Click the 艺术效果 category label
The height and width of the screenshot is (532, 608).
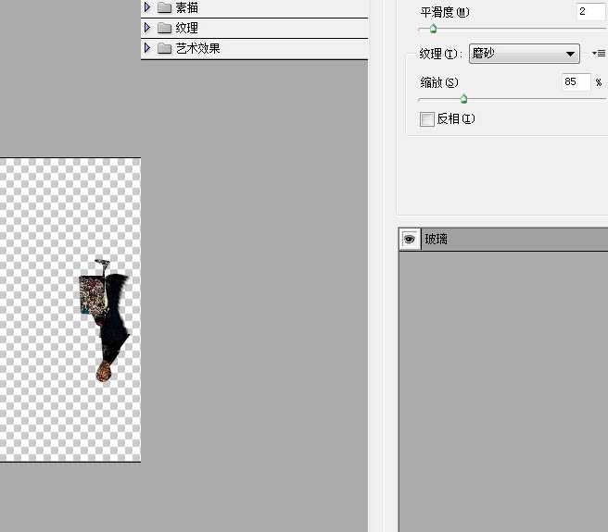(x=198, y=48)
